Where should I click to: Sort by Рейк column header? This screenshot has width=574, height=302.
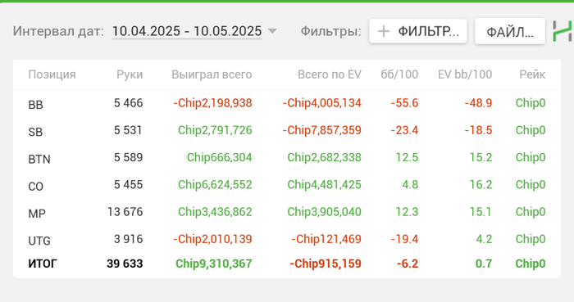(532, 74)
